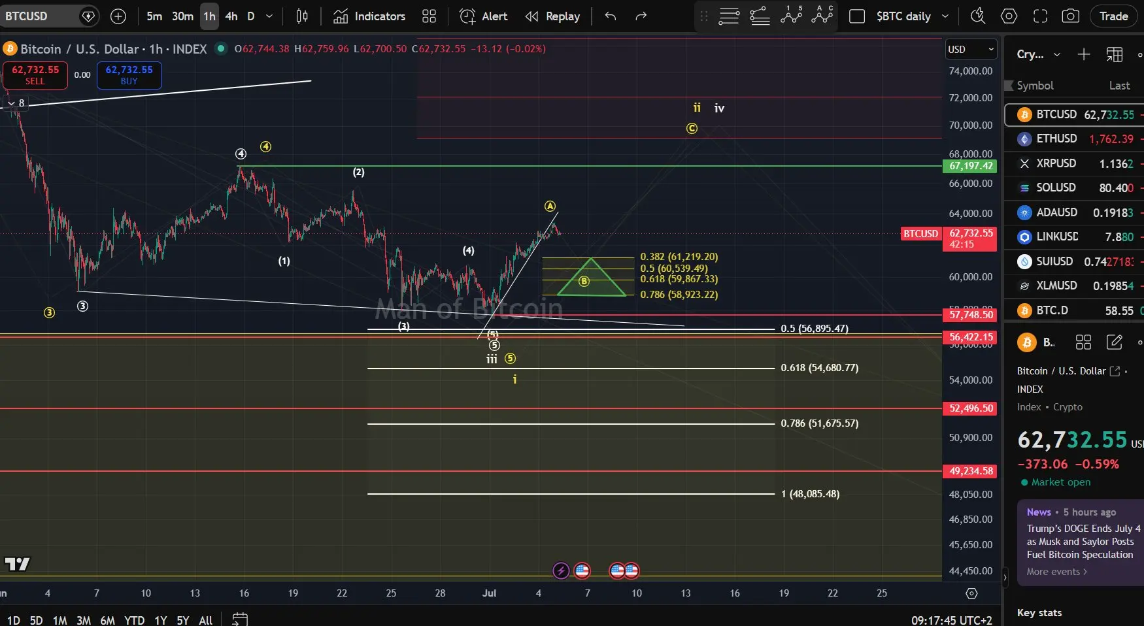
Task: Open chart settings hexagon icon
Action: pos(1009,16)
